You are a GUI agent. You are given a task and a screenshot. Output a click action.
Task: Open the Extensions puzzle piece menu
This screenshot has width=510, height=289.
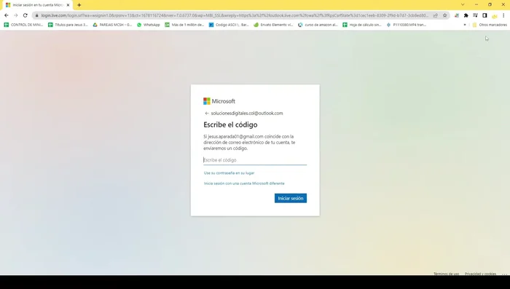tap(466, 15)
